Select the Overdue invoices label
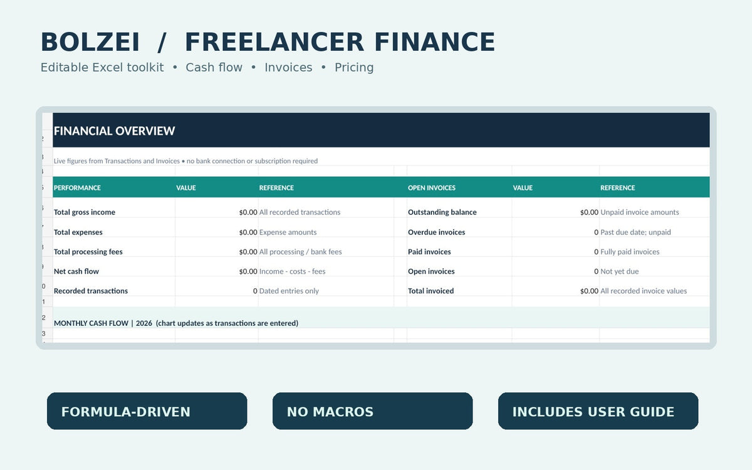The width and height of the screenshot is (752, 470). [437, 232]
